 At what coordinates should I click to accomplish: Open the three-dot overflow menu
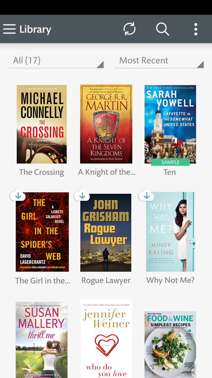click(196, 29)
